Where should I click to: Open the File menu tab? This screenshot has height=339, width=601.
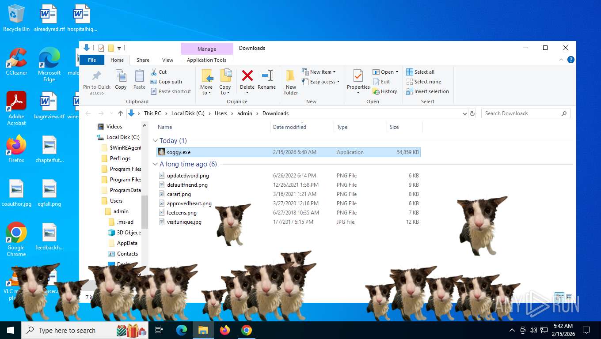point(92,60)
